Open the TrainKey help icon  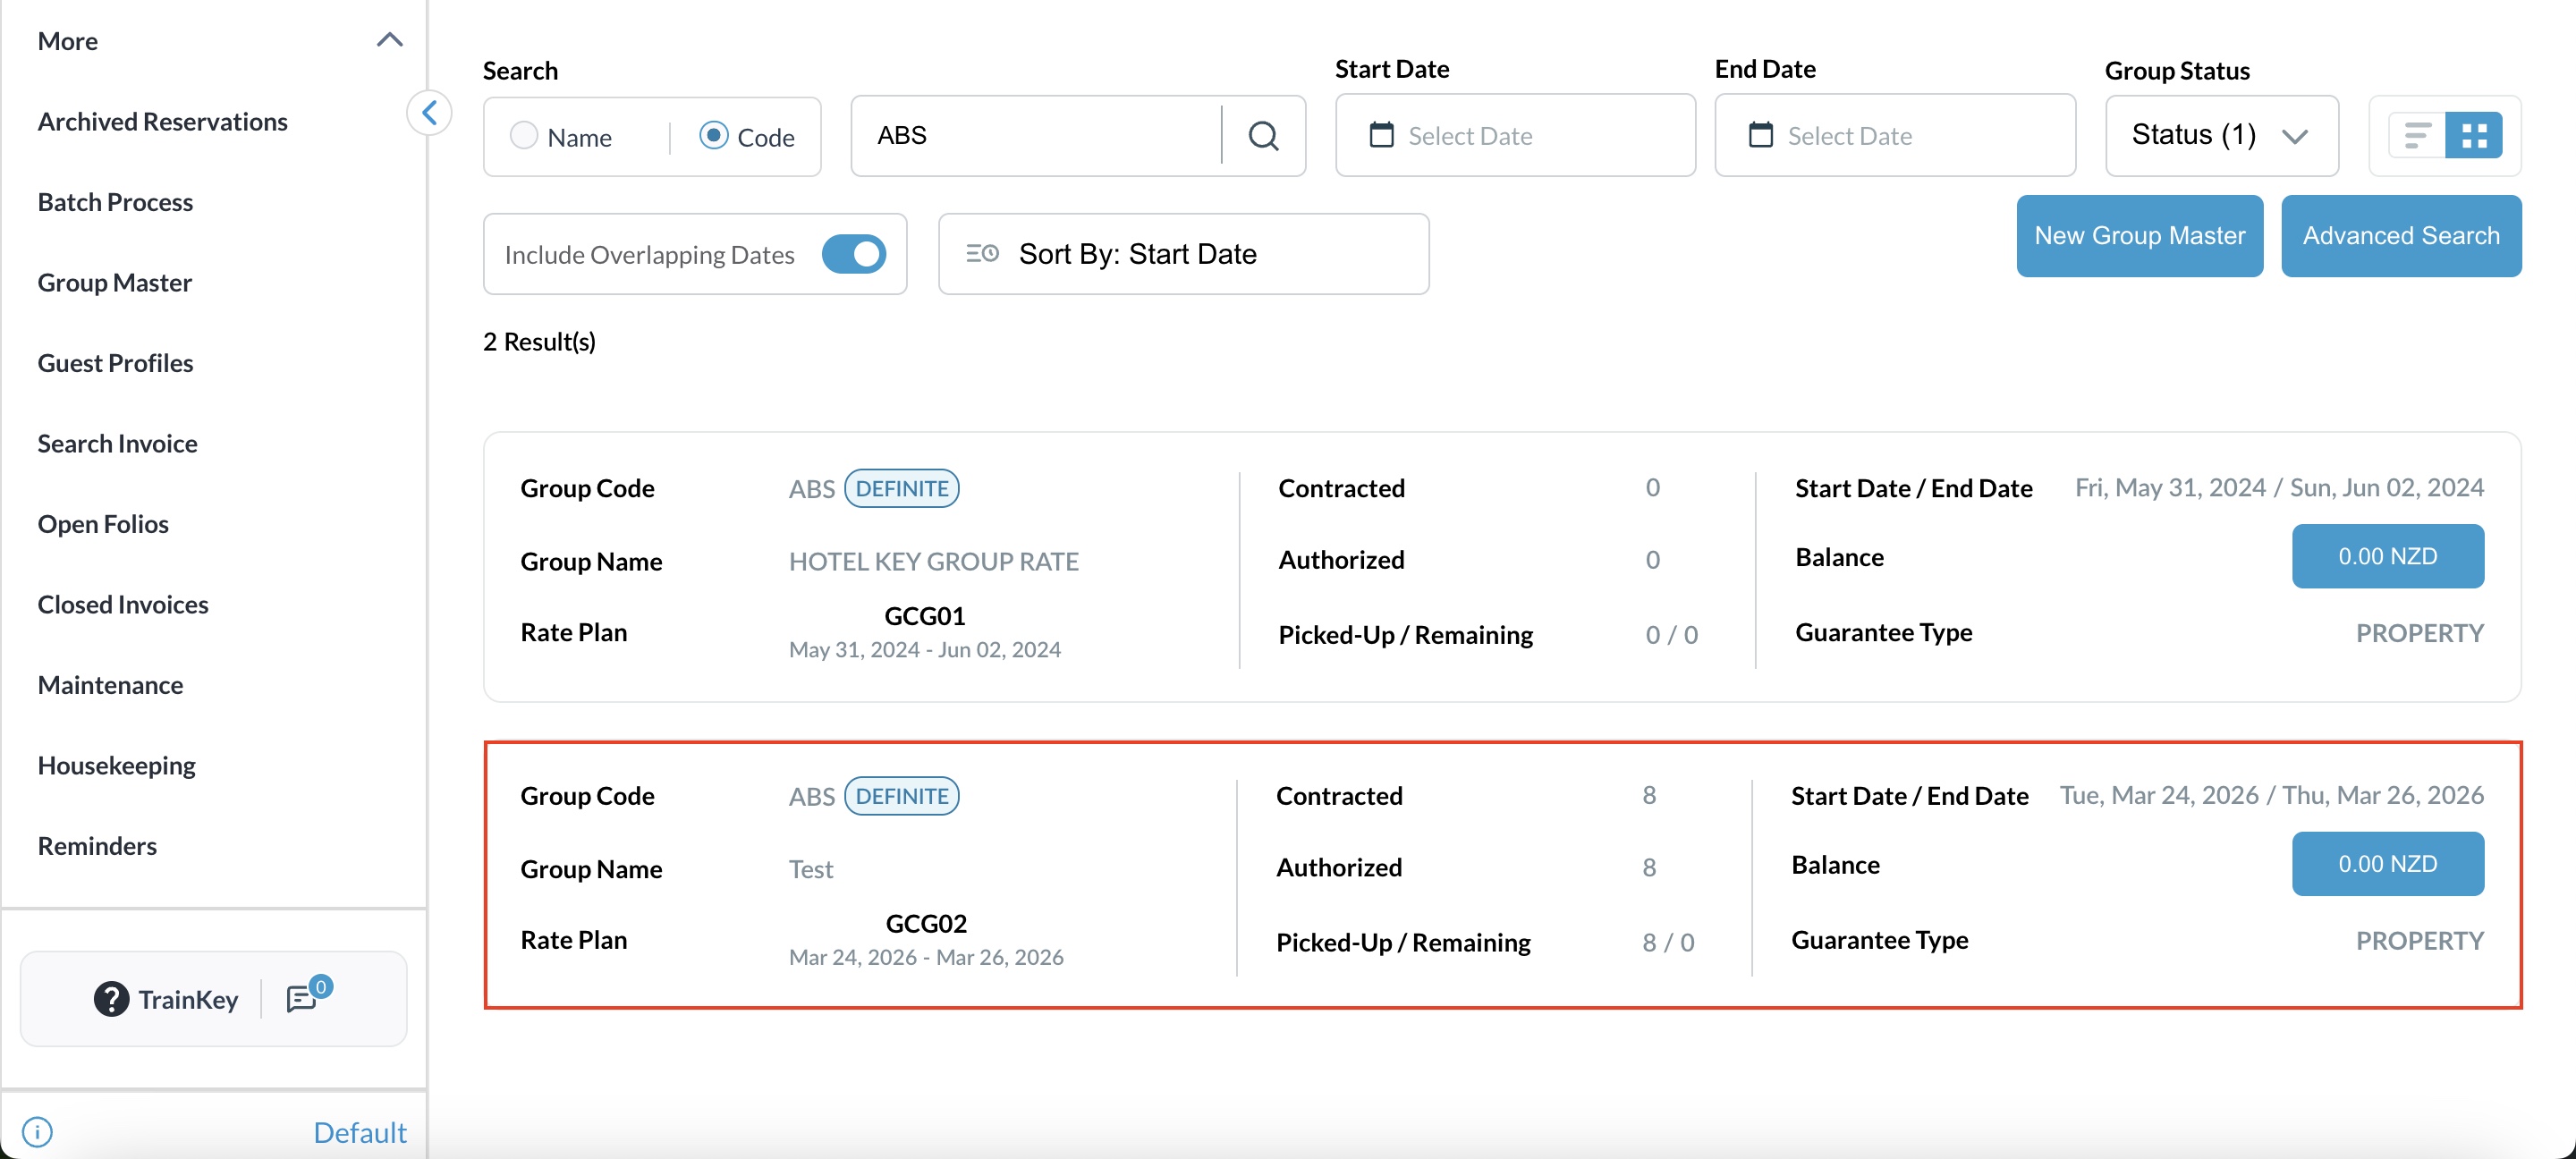tap(111, 998)
